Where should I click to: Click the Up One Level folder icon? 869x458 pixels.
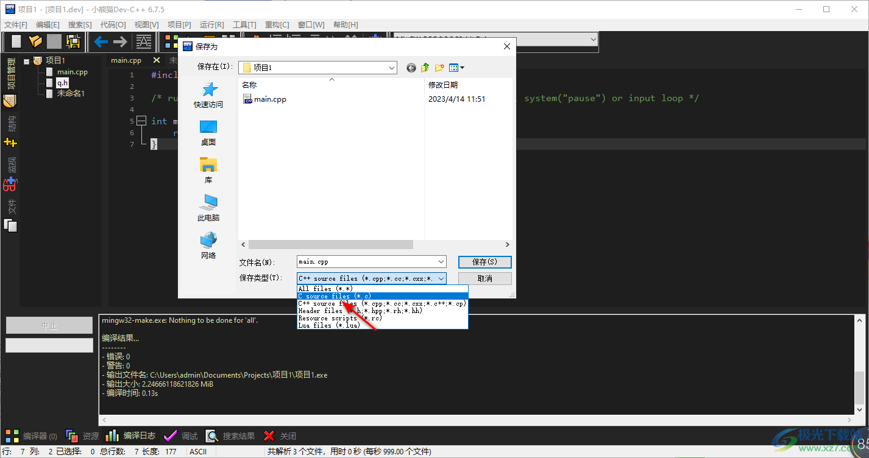425,68
